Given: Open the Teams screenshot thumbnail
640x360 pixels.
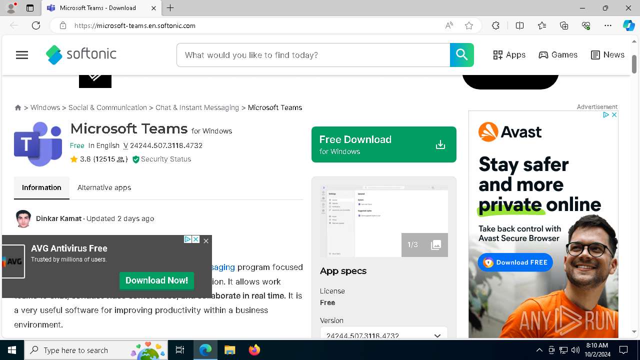Looking at the screenshot, I should pos(384,221).
